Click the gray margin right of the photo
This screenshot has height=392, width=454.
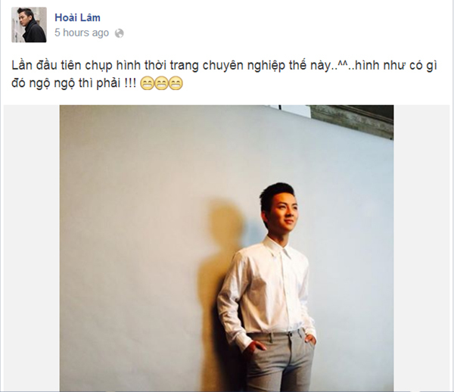tap(422, 248)
